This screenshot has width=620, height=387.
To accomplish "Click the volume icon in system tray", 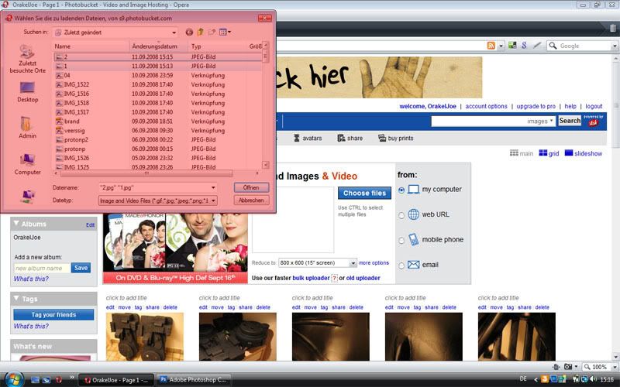I will [593, 379].
